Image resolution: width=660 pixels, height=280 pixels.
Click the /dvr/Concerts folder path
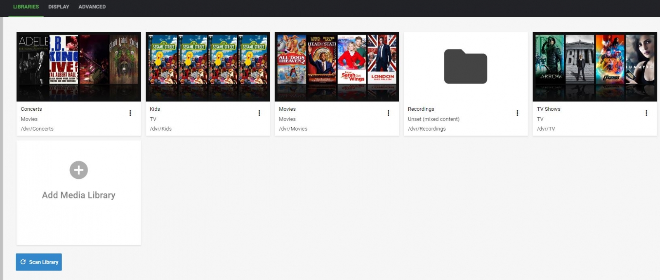tap(37, 129)
